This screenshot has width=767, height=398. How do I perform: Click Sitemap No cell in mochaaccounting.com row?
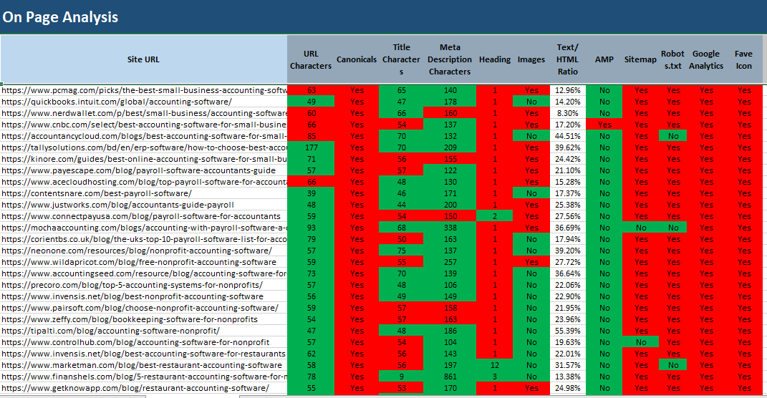click(x=641, y=228)
